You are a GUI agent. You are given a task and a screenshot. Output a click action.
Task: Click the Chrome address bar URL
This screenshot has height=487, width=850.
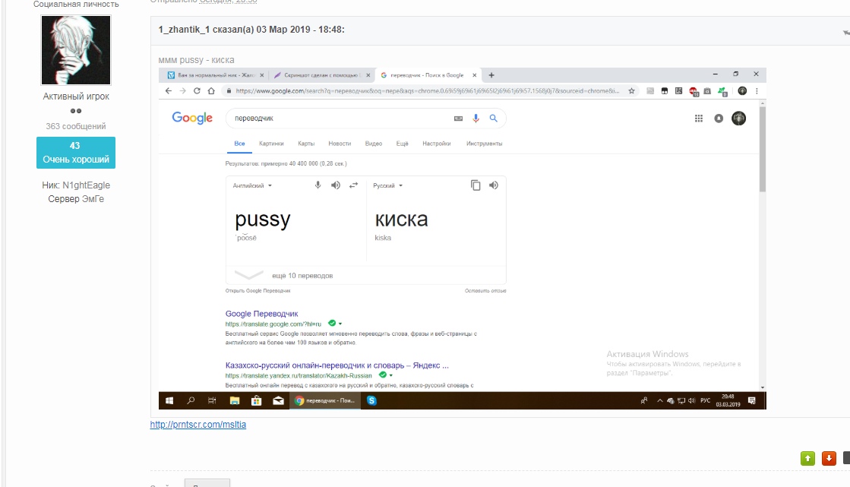(427, 91)
